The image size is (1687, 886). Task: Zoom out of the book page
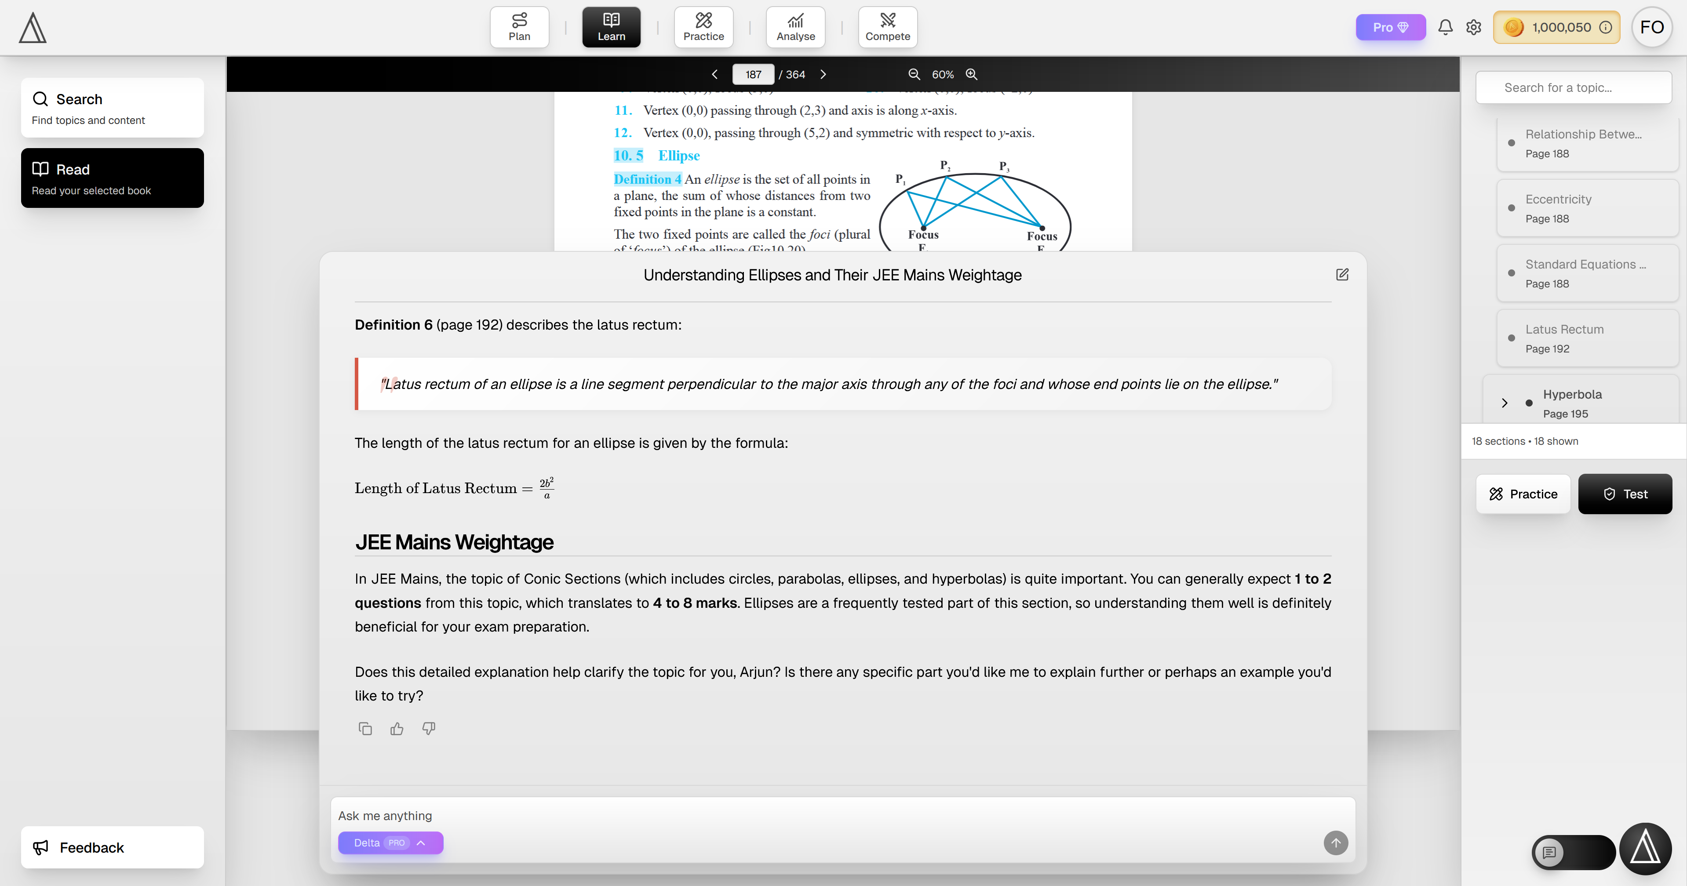click(914, 74)
